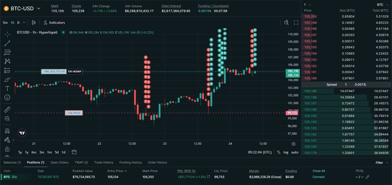
Task: Click the TradingView logo on chart
Action: [x=22, y=133]
